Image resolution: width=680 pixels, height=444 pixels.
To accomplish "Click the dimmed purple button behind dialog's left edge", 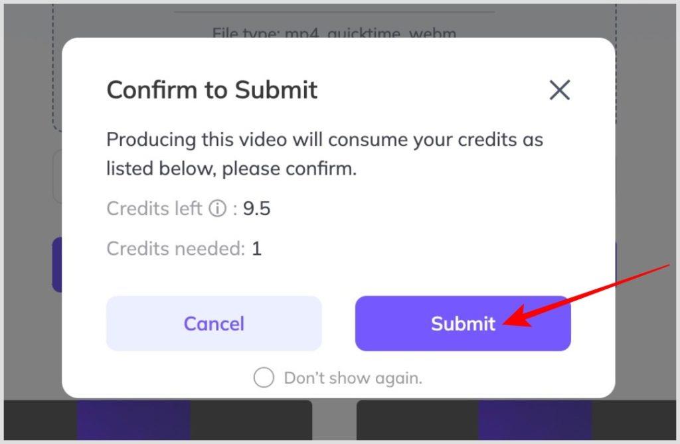I will pos(57,265).
